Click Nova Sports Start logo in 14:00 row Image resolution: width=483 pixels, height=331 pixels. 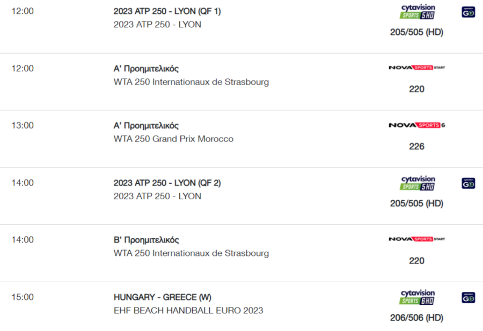[x=417, y=239]
